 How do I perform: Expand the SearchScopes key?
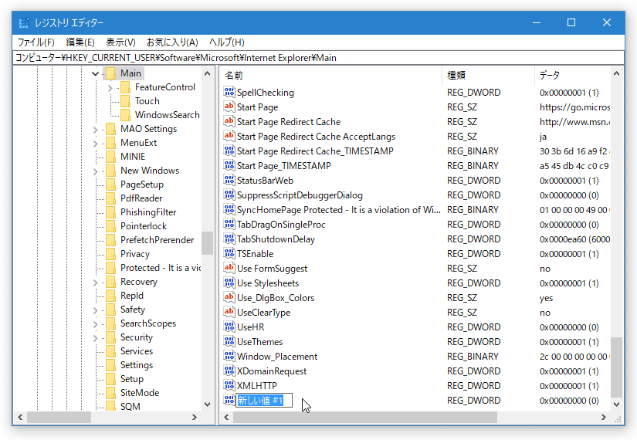96,323
